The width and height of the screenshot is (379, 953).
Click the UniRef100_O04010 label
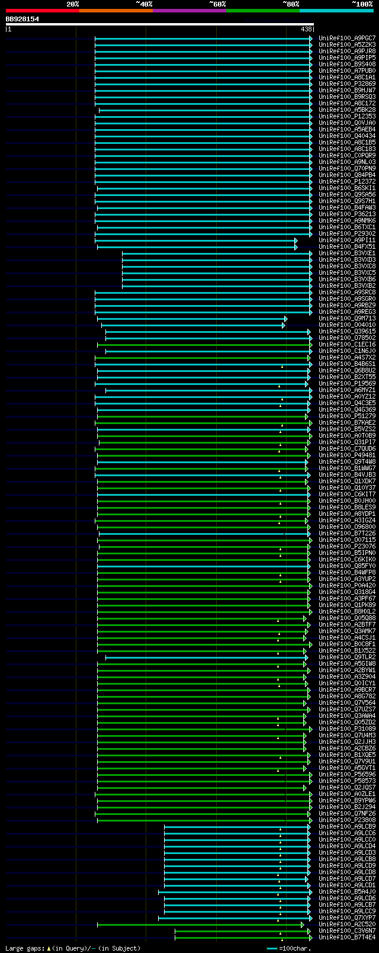347,325
